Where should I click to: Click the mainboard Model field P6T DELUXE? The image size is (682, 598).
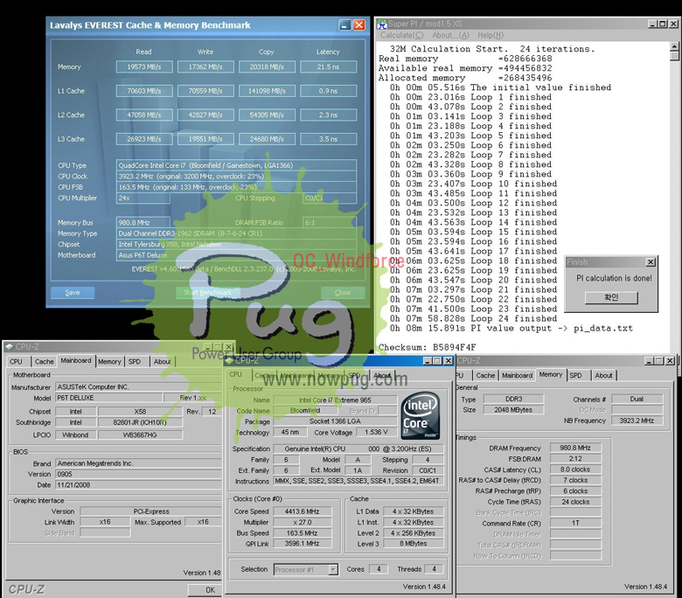pyautogui.click(x=108, y=398)
